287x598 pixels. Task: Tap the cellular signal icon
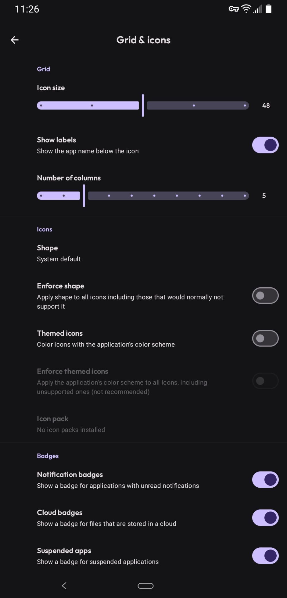257,9
